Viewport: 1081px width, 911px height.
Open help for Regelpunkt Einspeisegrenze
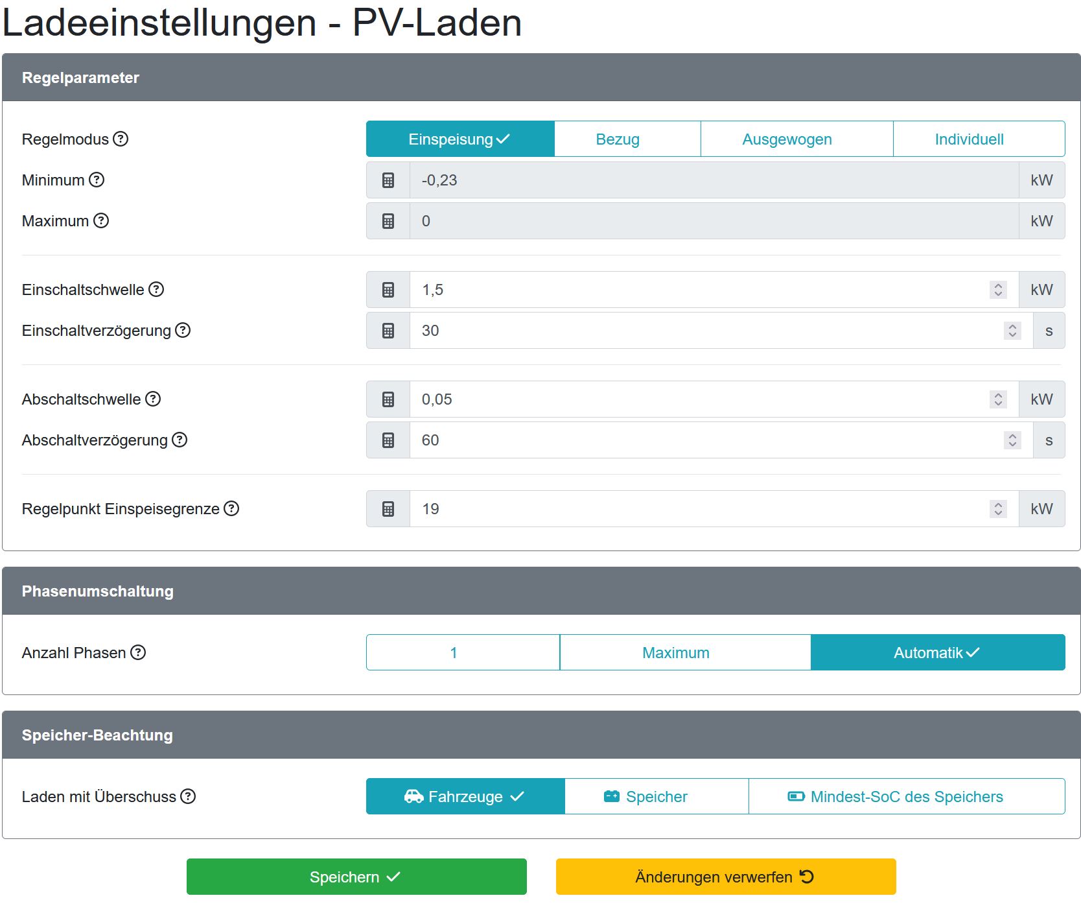[231, 508]
